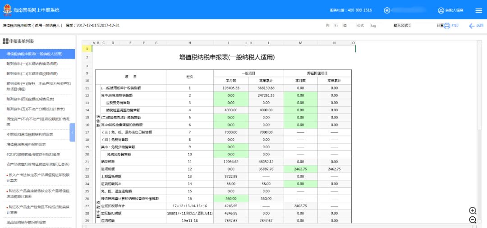The height and width of the screenshot is (228, 487).
Task: Zoom in with the plus magnifier icon
Action: click(x=473, y=210)
